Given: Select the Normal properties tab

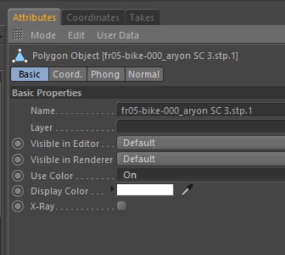Looking at the screenshot, I should click(x=144, y=74).
